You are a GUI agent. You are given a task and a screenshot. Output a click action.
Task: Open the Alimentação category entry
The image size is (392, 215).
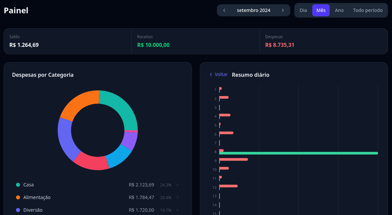coord(97,197)
